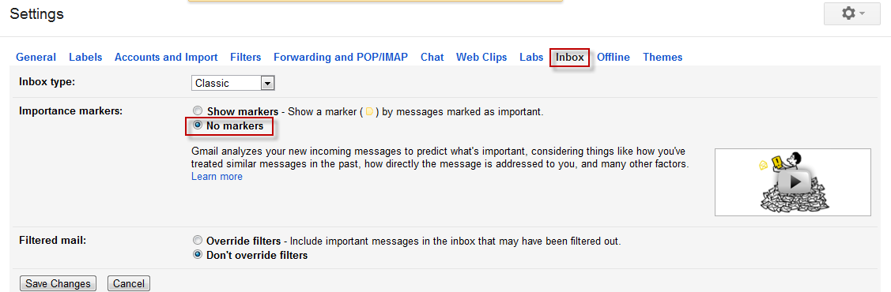Screen dimensions: 891x292
Task: Open the Inbox type dropdown
Action: pos(233,83)
